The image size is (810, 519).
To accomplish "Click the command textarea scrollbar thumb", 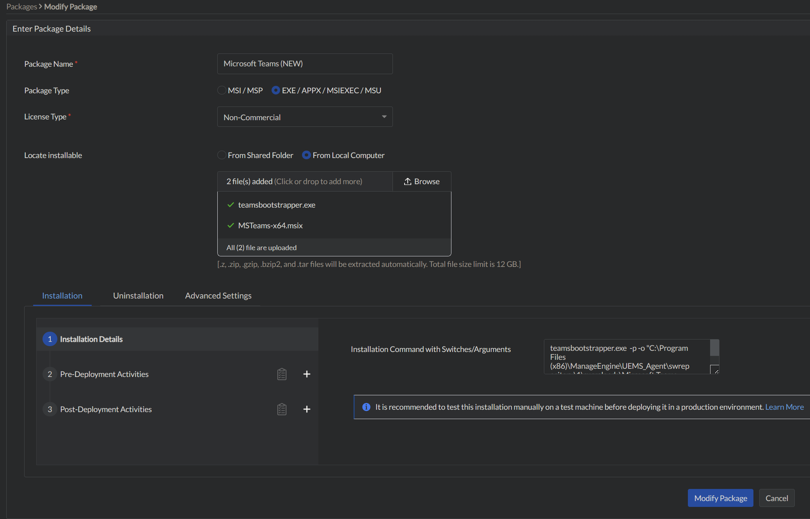I will [714, 348].
